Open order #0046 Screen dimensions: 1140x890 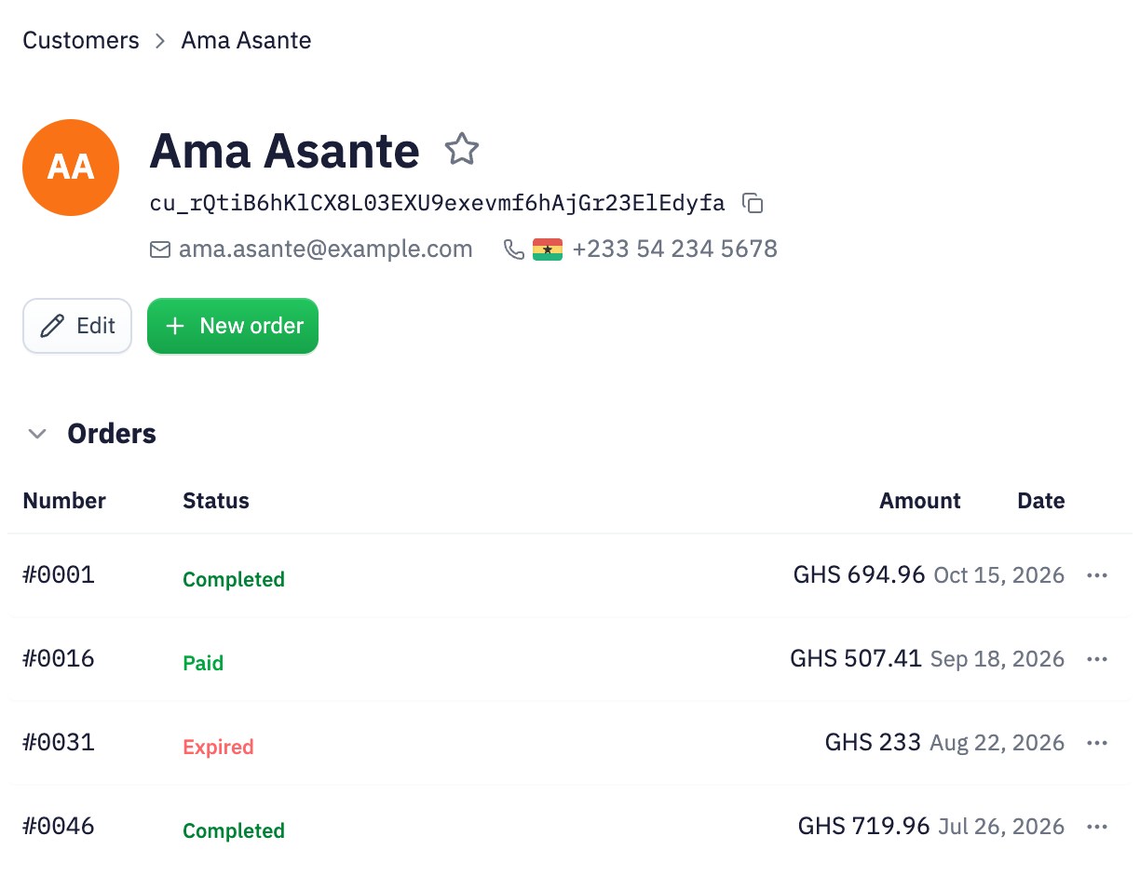tap(59, 827)
